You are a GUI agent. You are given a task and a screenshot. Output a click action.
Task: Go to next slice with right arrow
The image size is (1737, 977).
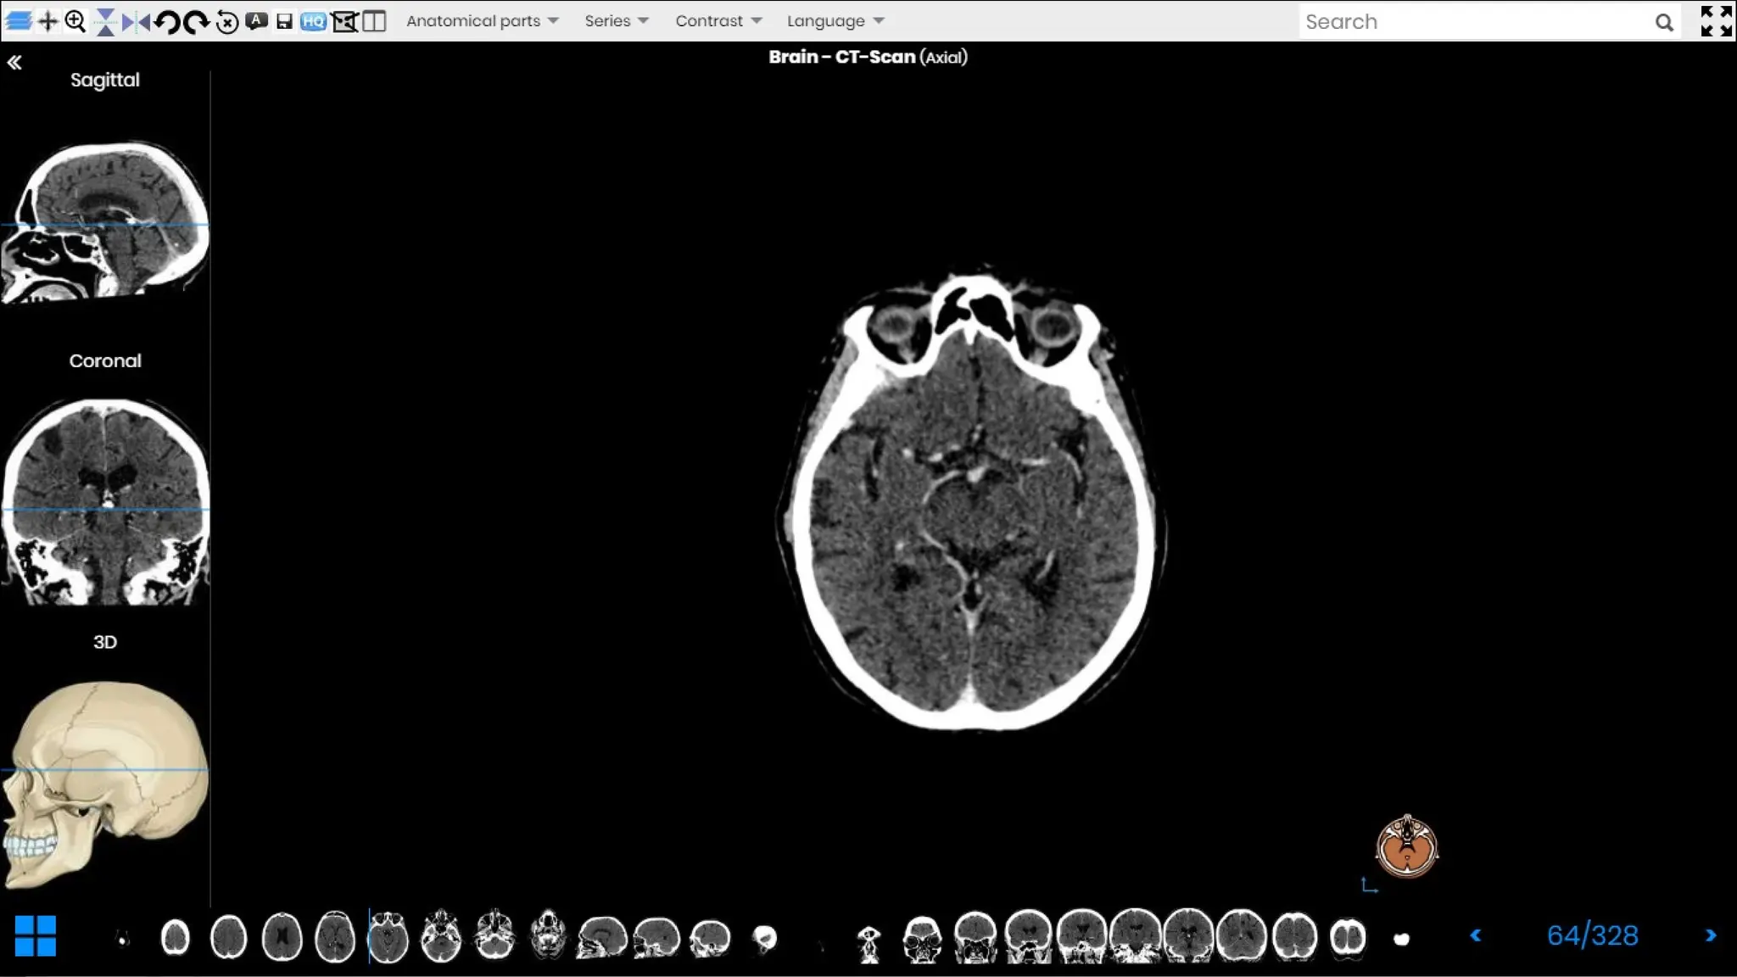tap(1711, 935)
